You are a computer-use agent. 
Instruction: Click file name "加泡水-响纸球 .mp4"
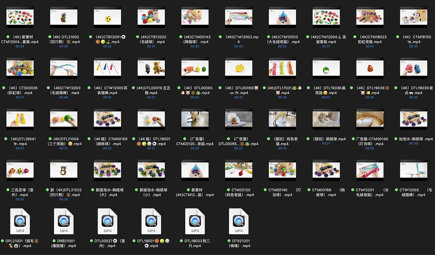click(414, 139)
